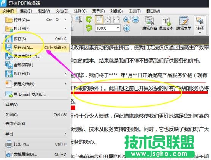Click the 打开自 folder icon
The width and height of the screenshot is (211, 160).
tap(9, 28)
